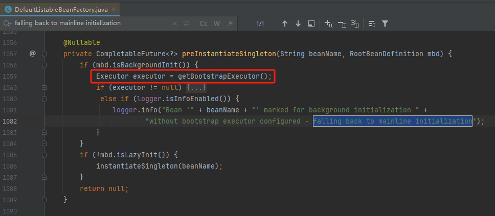Screen dimensions: 495x216
Task: Click getBootstrapExecutor() call
Action: pyautogui.click(x=222, y=76)
